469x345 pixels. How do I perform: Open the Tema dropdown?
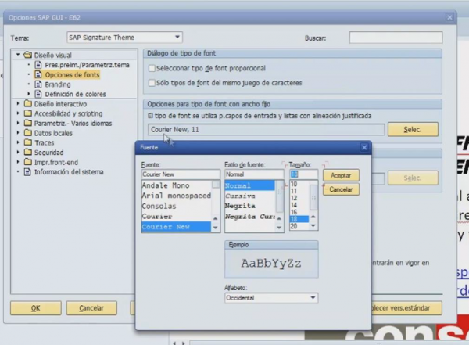point(177,37)
